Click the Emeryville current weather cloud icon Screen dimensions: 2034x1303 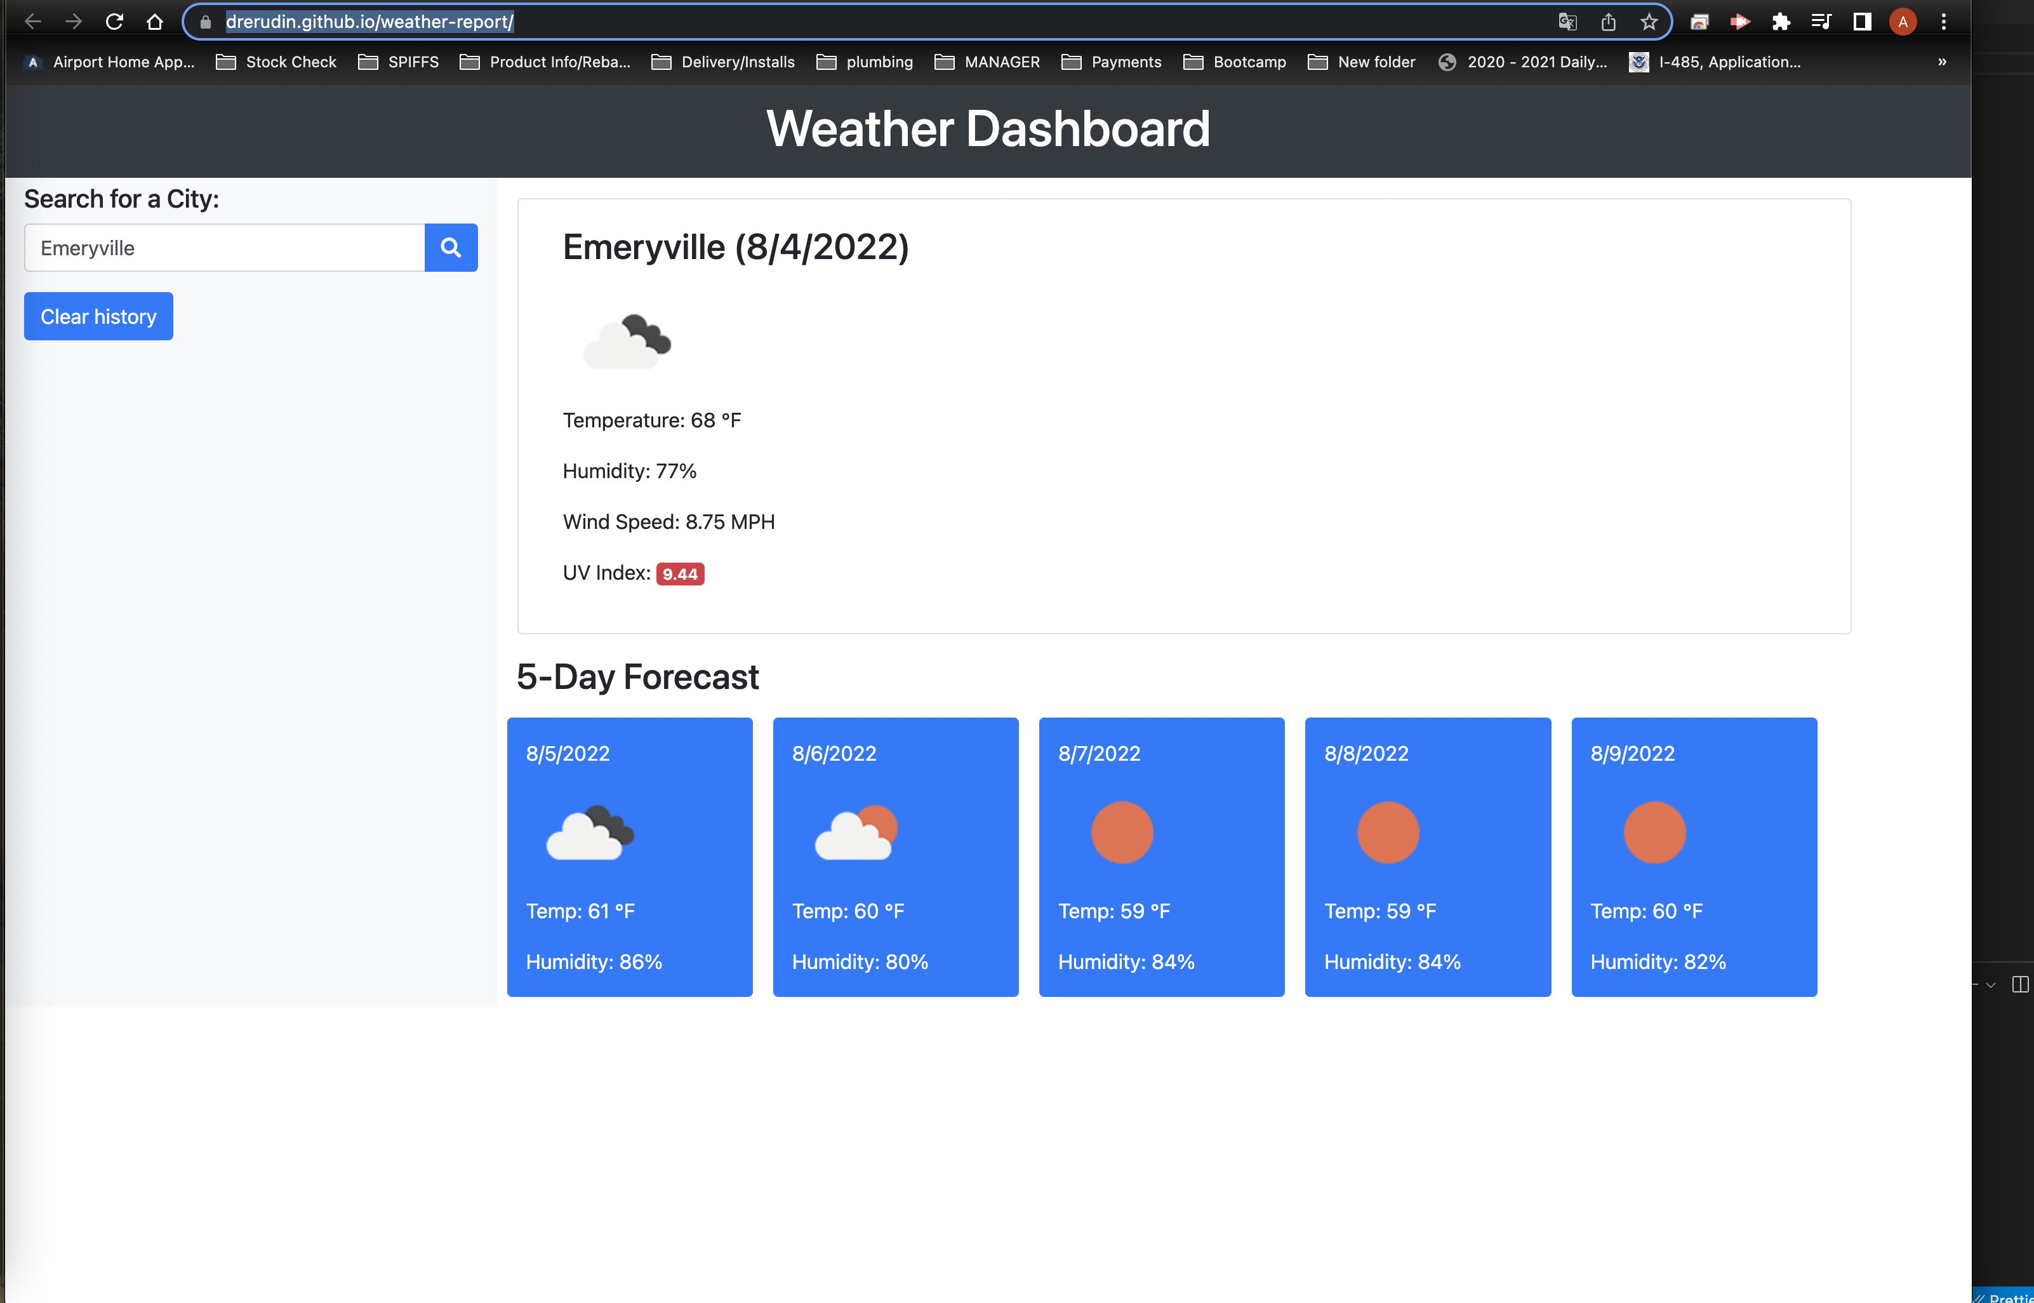628,341
